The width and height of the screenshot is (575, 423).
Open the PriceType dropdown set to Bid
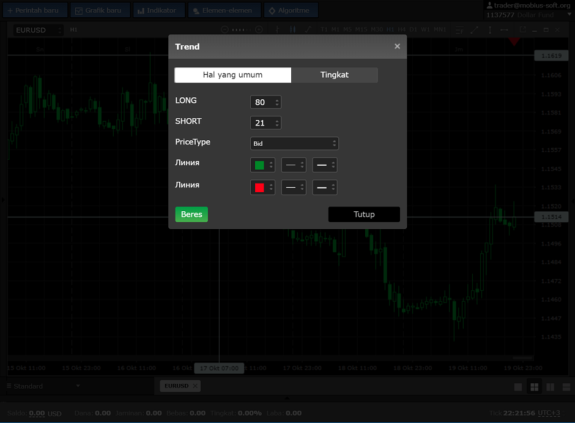click(294, 143)
